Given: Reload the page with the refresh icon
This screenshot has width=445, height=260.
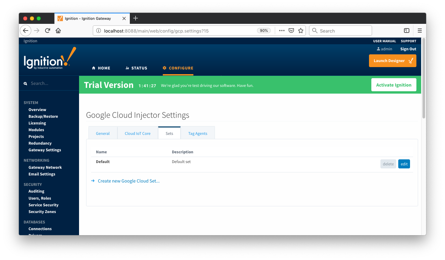Looking at the screenshot, I should click(47, 31).
